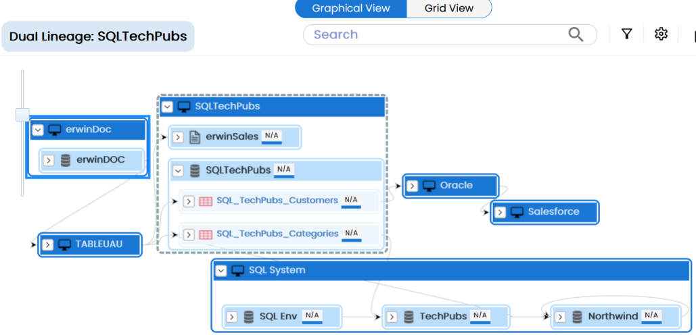Screen dimensions: 696x335
Task: Expand the erwinDOC database node
Action: [49, 160]
